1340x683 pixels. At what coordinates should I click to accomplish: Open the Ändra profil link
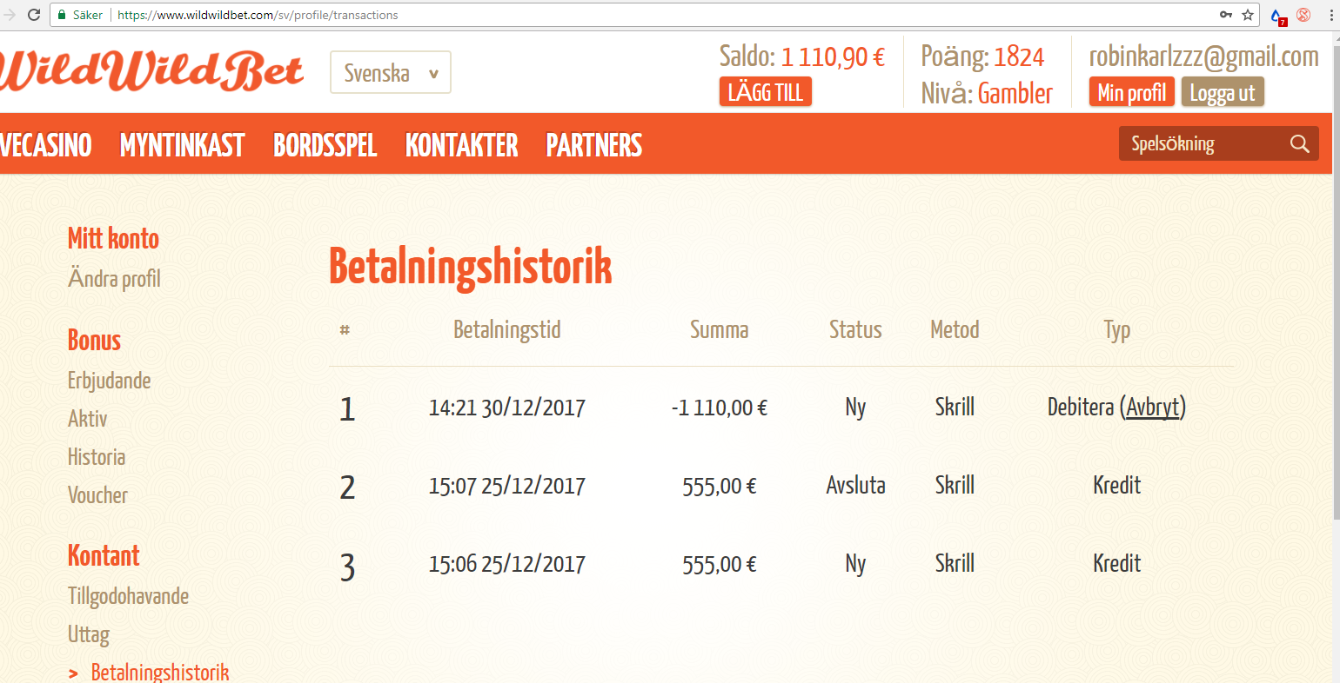114,279
